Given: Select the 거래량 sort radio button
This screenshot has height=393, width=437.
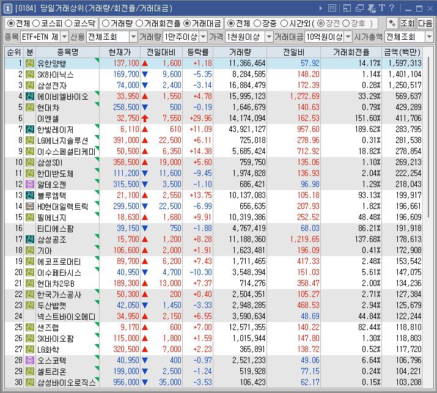Looking at the screenshot, I should pyautogui.click(x=105, y=23).
